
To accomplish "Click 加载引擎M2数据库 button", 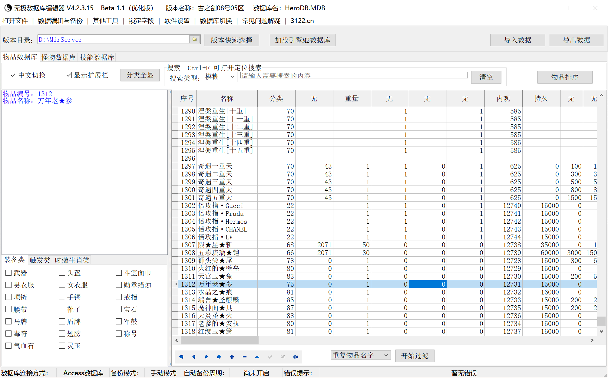I will pos(302,40).
